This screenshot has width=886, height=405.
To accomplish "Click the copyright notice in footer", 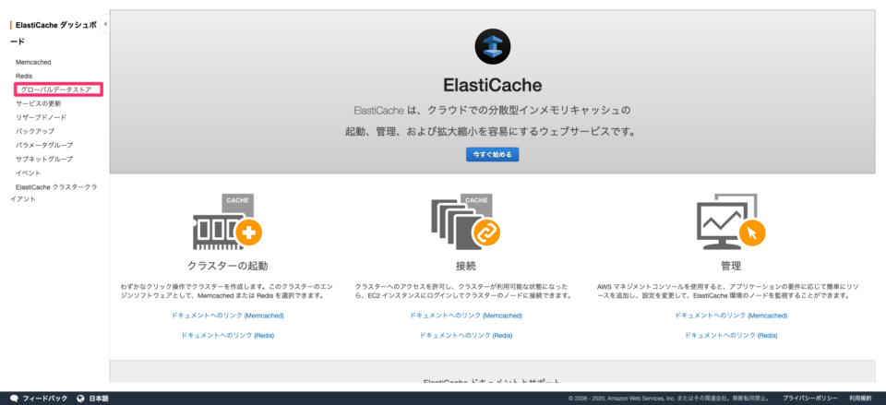I will pos(669,399).
